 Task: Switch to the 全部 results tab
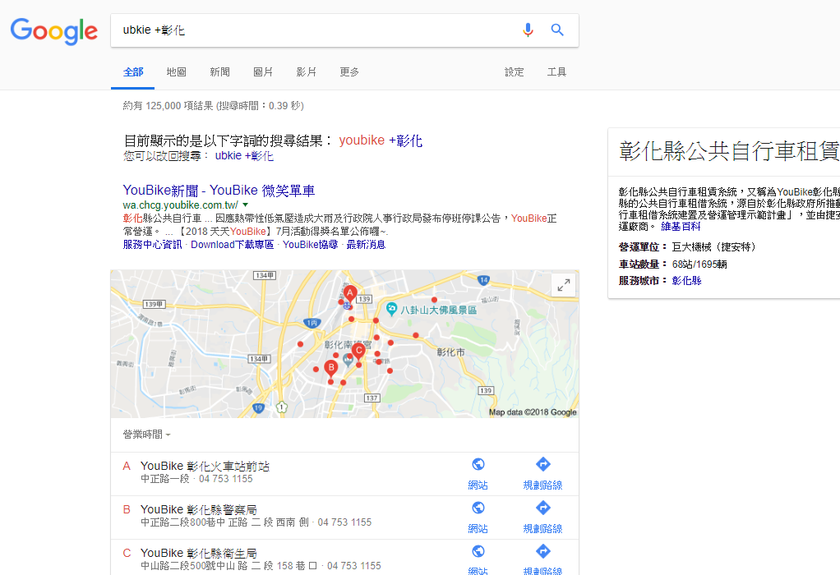coord(133,71)
